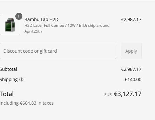Open the Bambu Lab H2D product thumbnail

[10, 25]
